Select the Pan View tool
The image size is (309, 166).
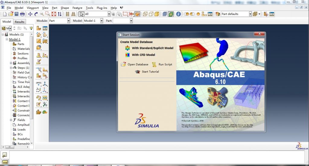[30, 14]
